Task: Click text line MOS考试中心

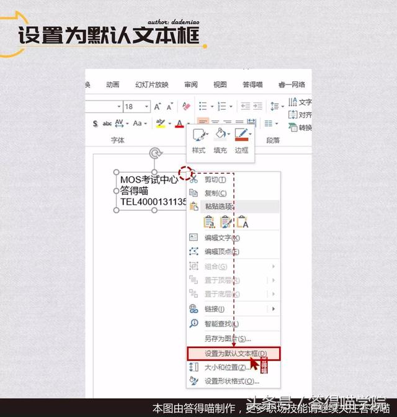Action: coord(149,180)
